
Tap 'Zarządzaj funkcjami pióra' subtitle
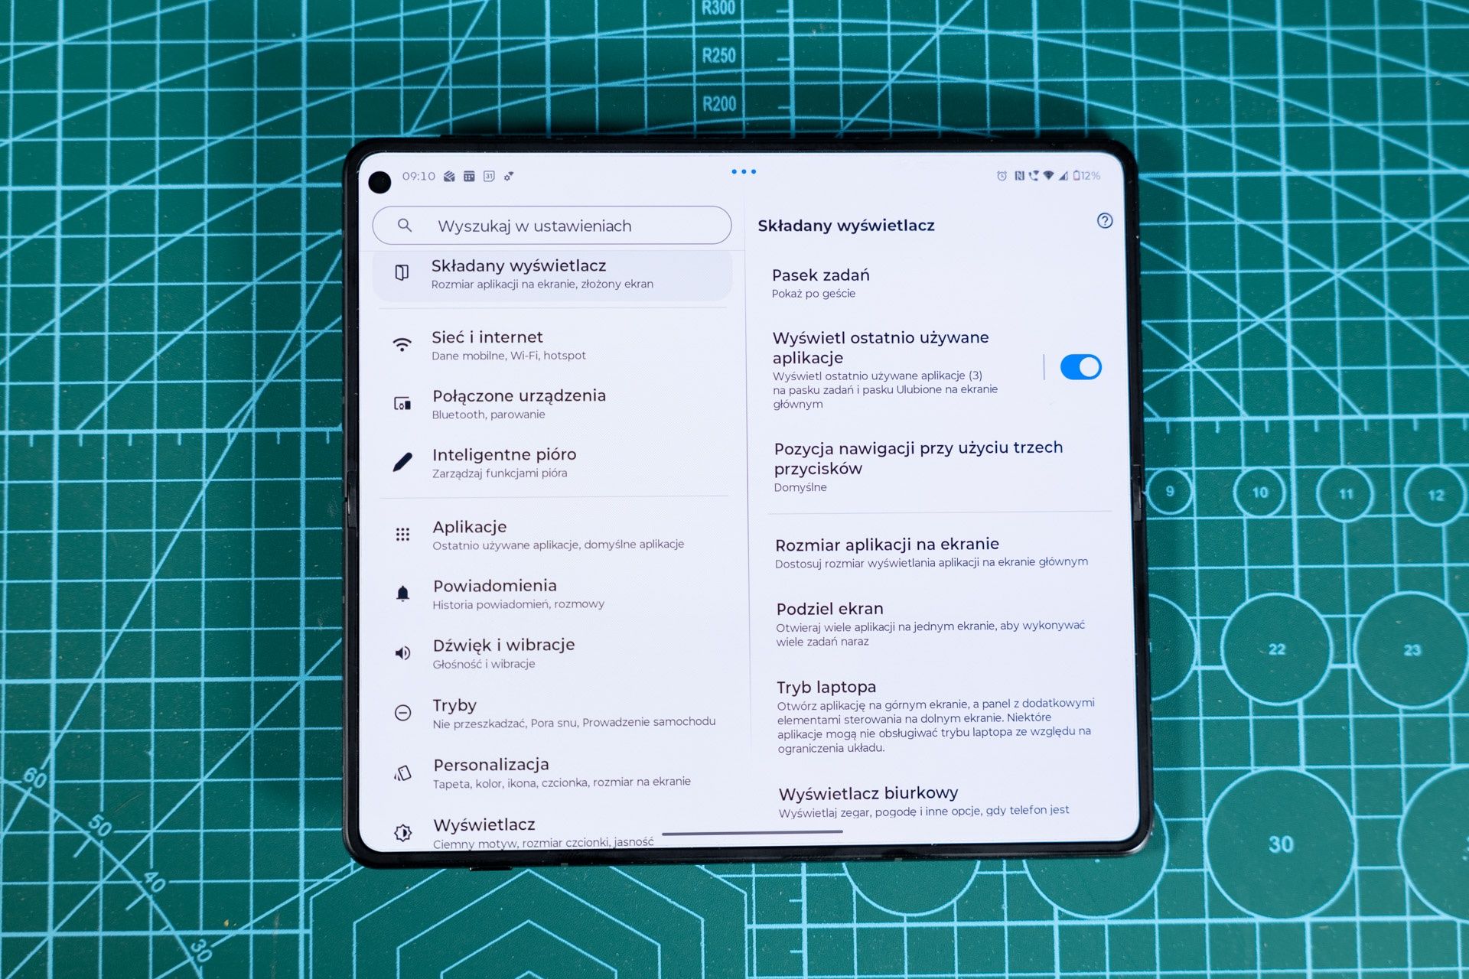pyautogui.click(x=500, y=473)
